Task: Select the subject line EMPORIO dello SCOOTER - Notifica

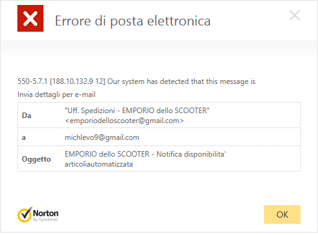Action: [123, 154]
